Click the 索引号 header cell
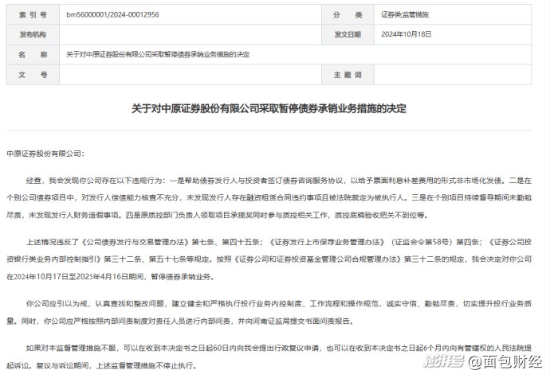Screen dimensions: 550x378 (33, 14)
